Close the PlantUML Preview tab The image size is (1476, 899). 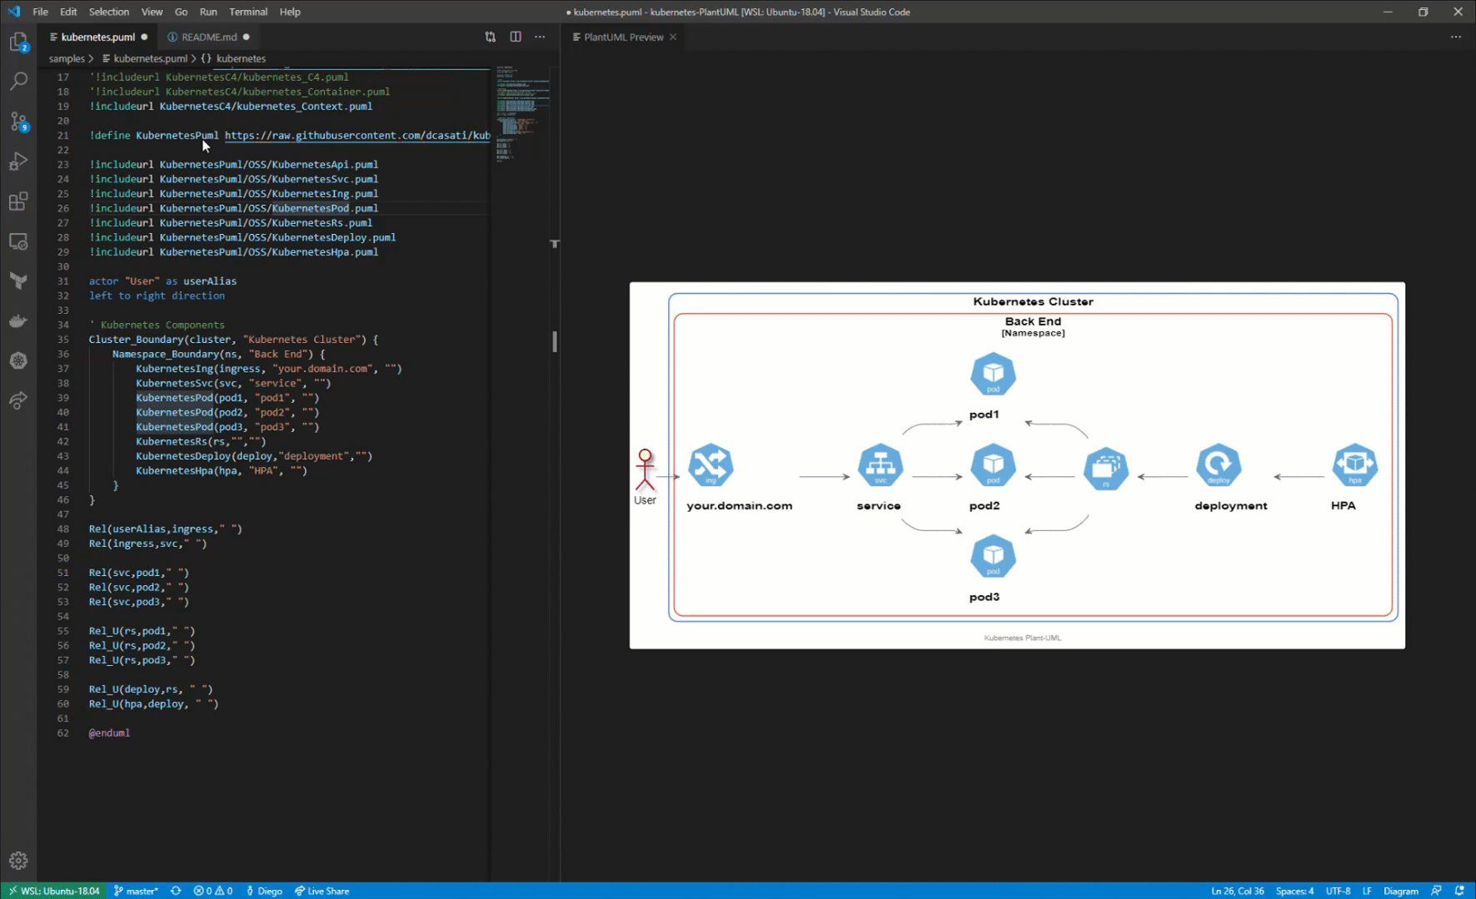click(x=672, y=37)
